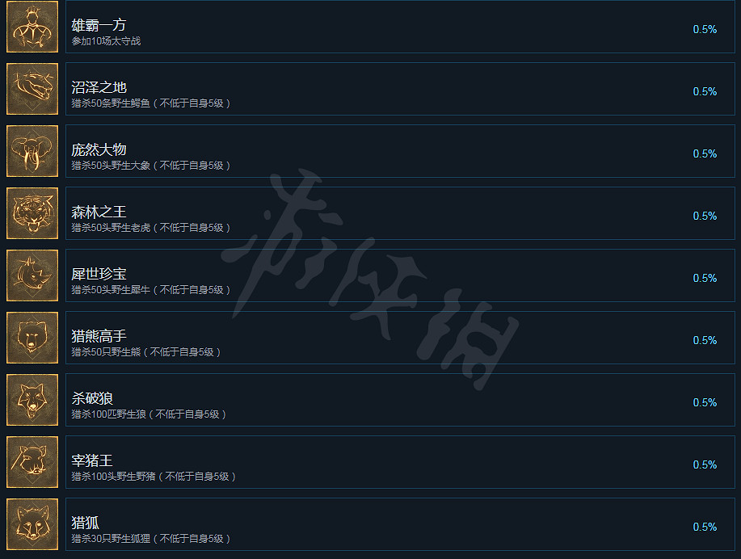The image size is (741, 559).
Task: Click the 猎熊高手 description text
Action: point(146,352)
